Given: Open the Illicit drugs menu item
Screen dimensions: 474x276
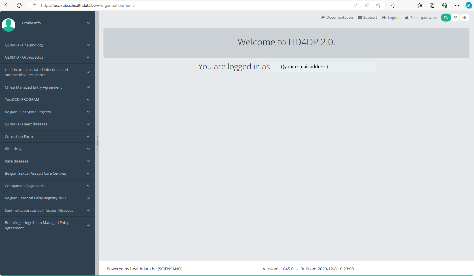Looking at the screenshot, I should tap(14, 149).
